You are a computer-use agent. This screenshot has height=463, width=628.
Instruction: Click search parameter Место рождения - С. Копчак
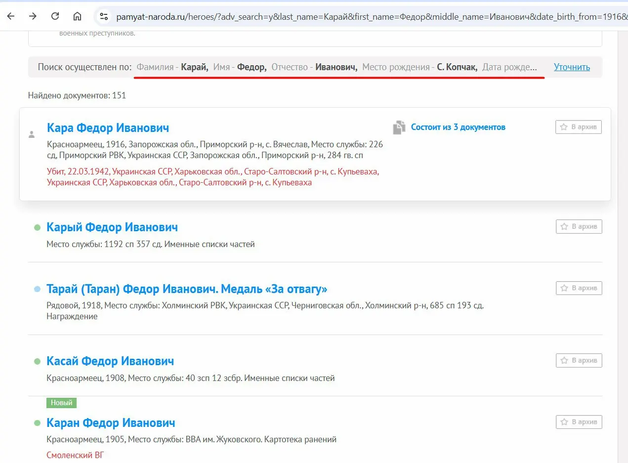click(x=420, y=67)
